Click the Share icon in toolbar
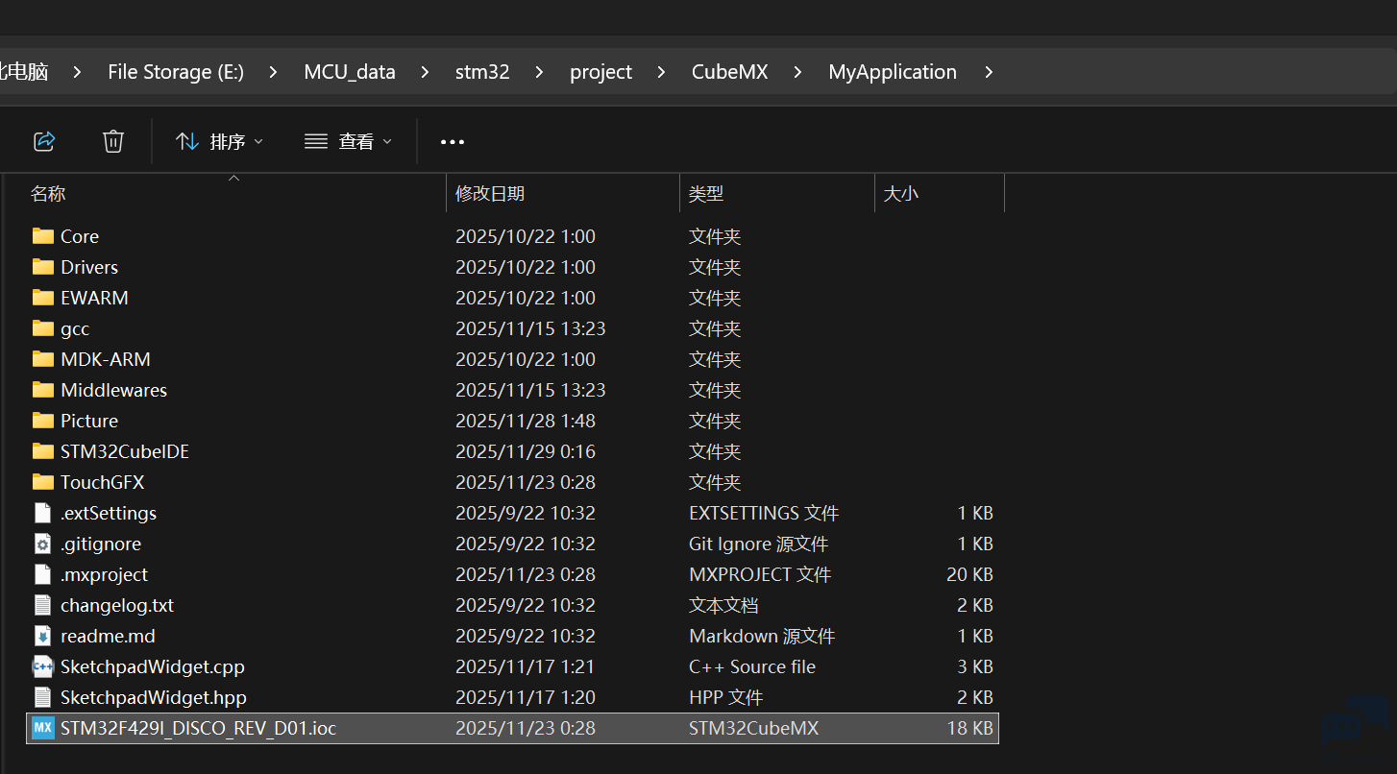 pyautogui.click(x=44, y=141)
